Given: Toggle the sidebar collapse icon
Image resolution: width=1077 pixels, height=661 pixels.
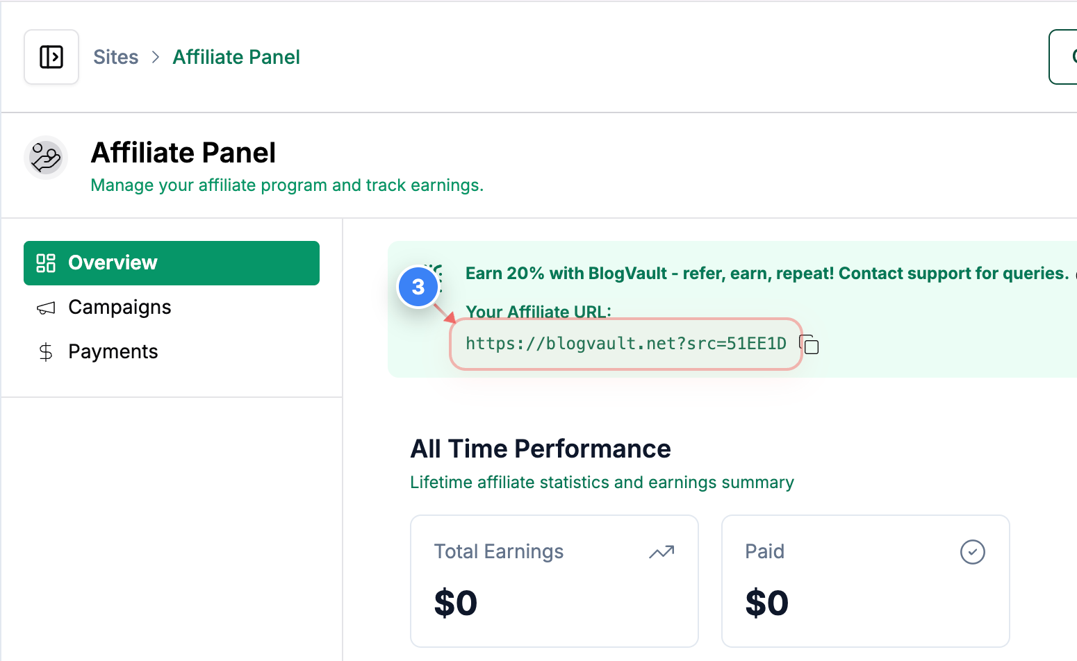Looking at the screenshot, I should pos(51,57).
